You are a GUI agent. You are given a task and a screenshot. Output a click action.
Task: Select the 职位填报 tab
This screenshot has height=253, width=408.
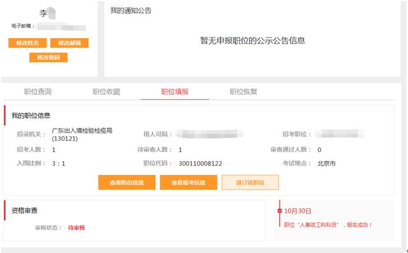(x=175, y=92)
